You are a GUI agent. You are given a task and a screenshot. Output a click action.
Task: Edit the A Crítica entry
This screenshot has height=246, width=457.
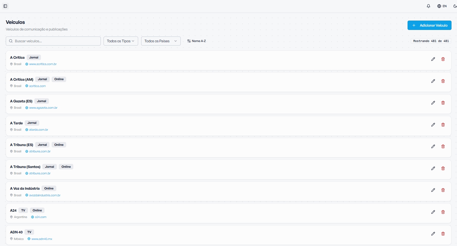[x=433, y=59]
